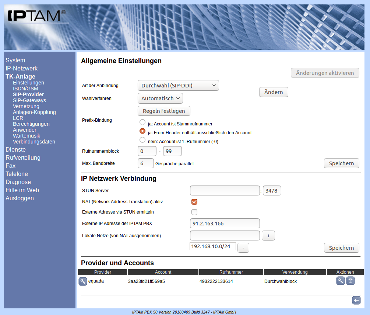Click the edit wrench icon in Aktionen column
The image size is (370, 315).
(x=341, y=281)
